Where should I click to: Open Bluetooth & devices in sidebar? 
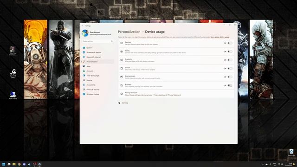[x=97, y=52]
